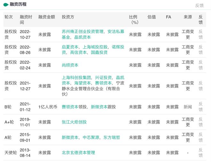The width and height of the screenshot is (211, 162).
Task: Open 晶凯资本 in the 2022-10-27 row
Action: tap(82, 37)
